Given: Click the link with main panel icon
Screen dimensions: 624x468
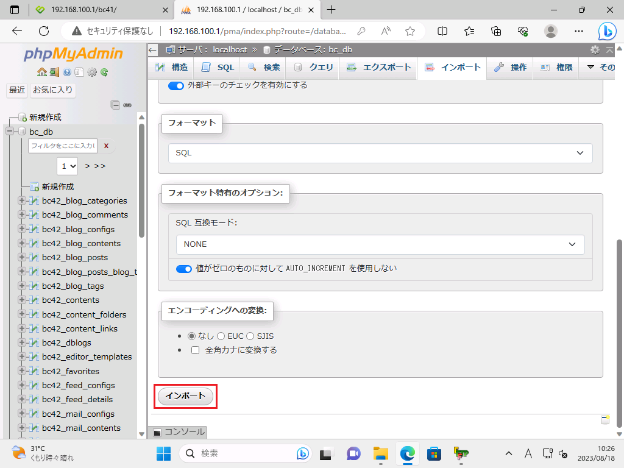Looking at the screenshot, I should tap(127, 105).
